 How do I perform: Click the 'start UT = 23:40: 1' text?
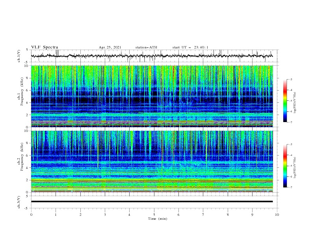click(x=190, y=47)
